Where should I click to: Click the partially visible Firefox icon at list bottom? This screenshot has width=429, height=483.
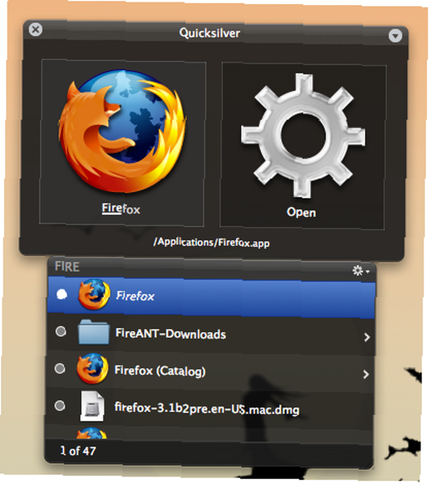click(x=91, y=433)
